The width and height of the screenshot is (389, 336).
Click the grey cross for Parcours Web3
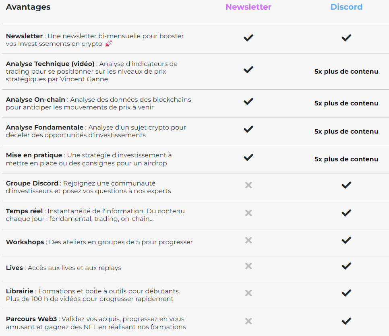[248, 321]
